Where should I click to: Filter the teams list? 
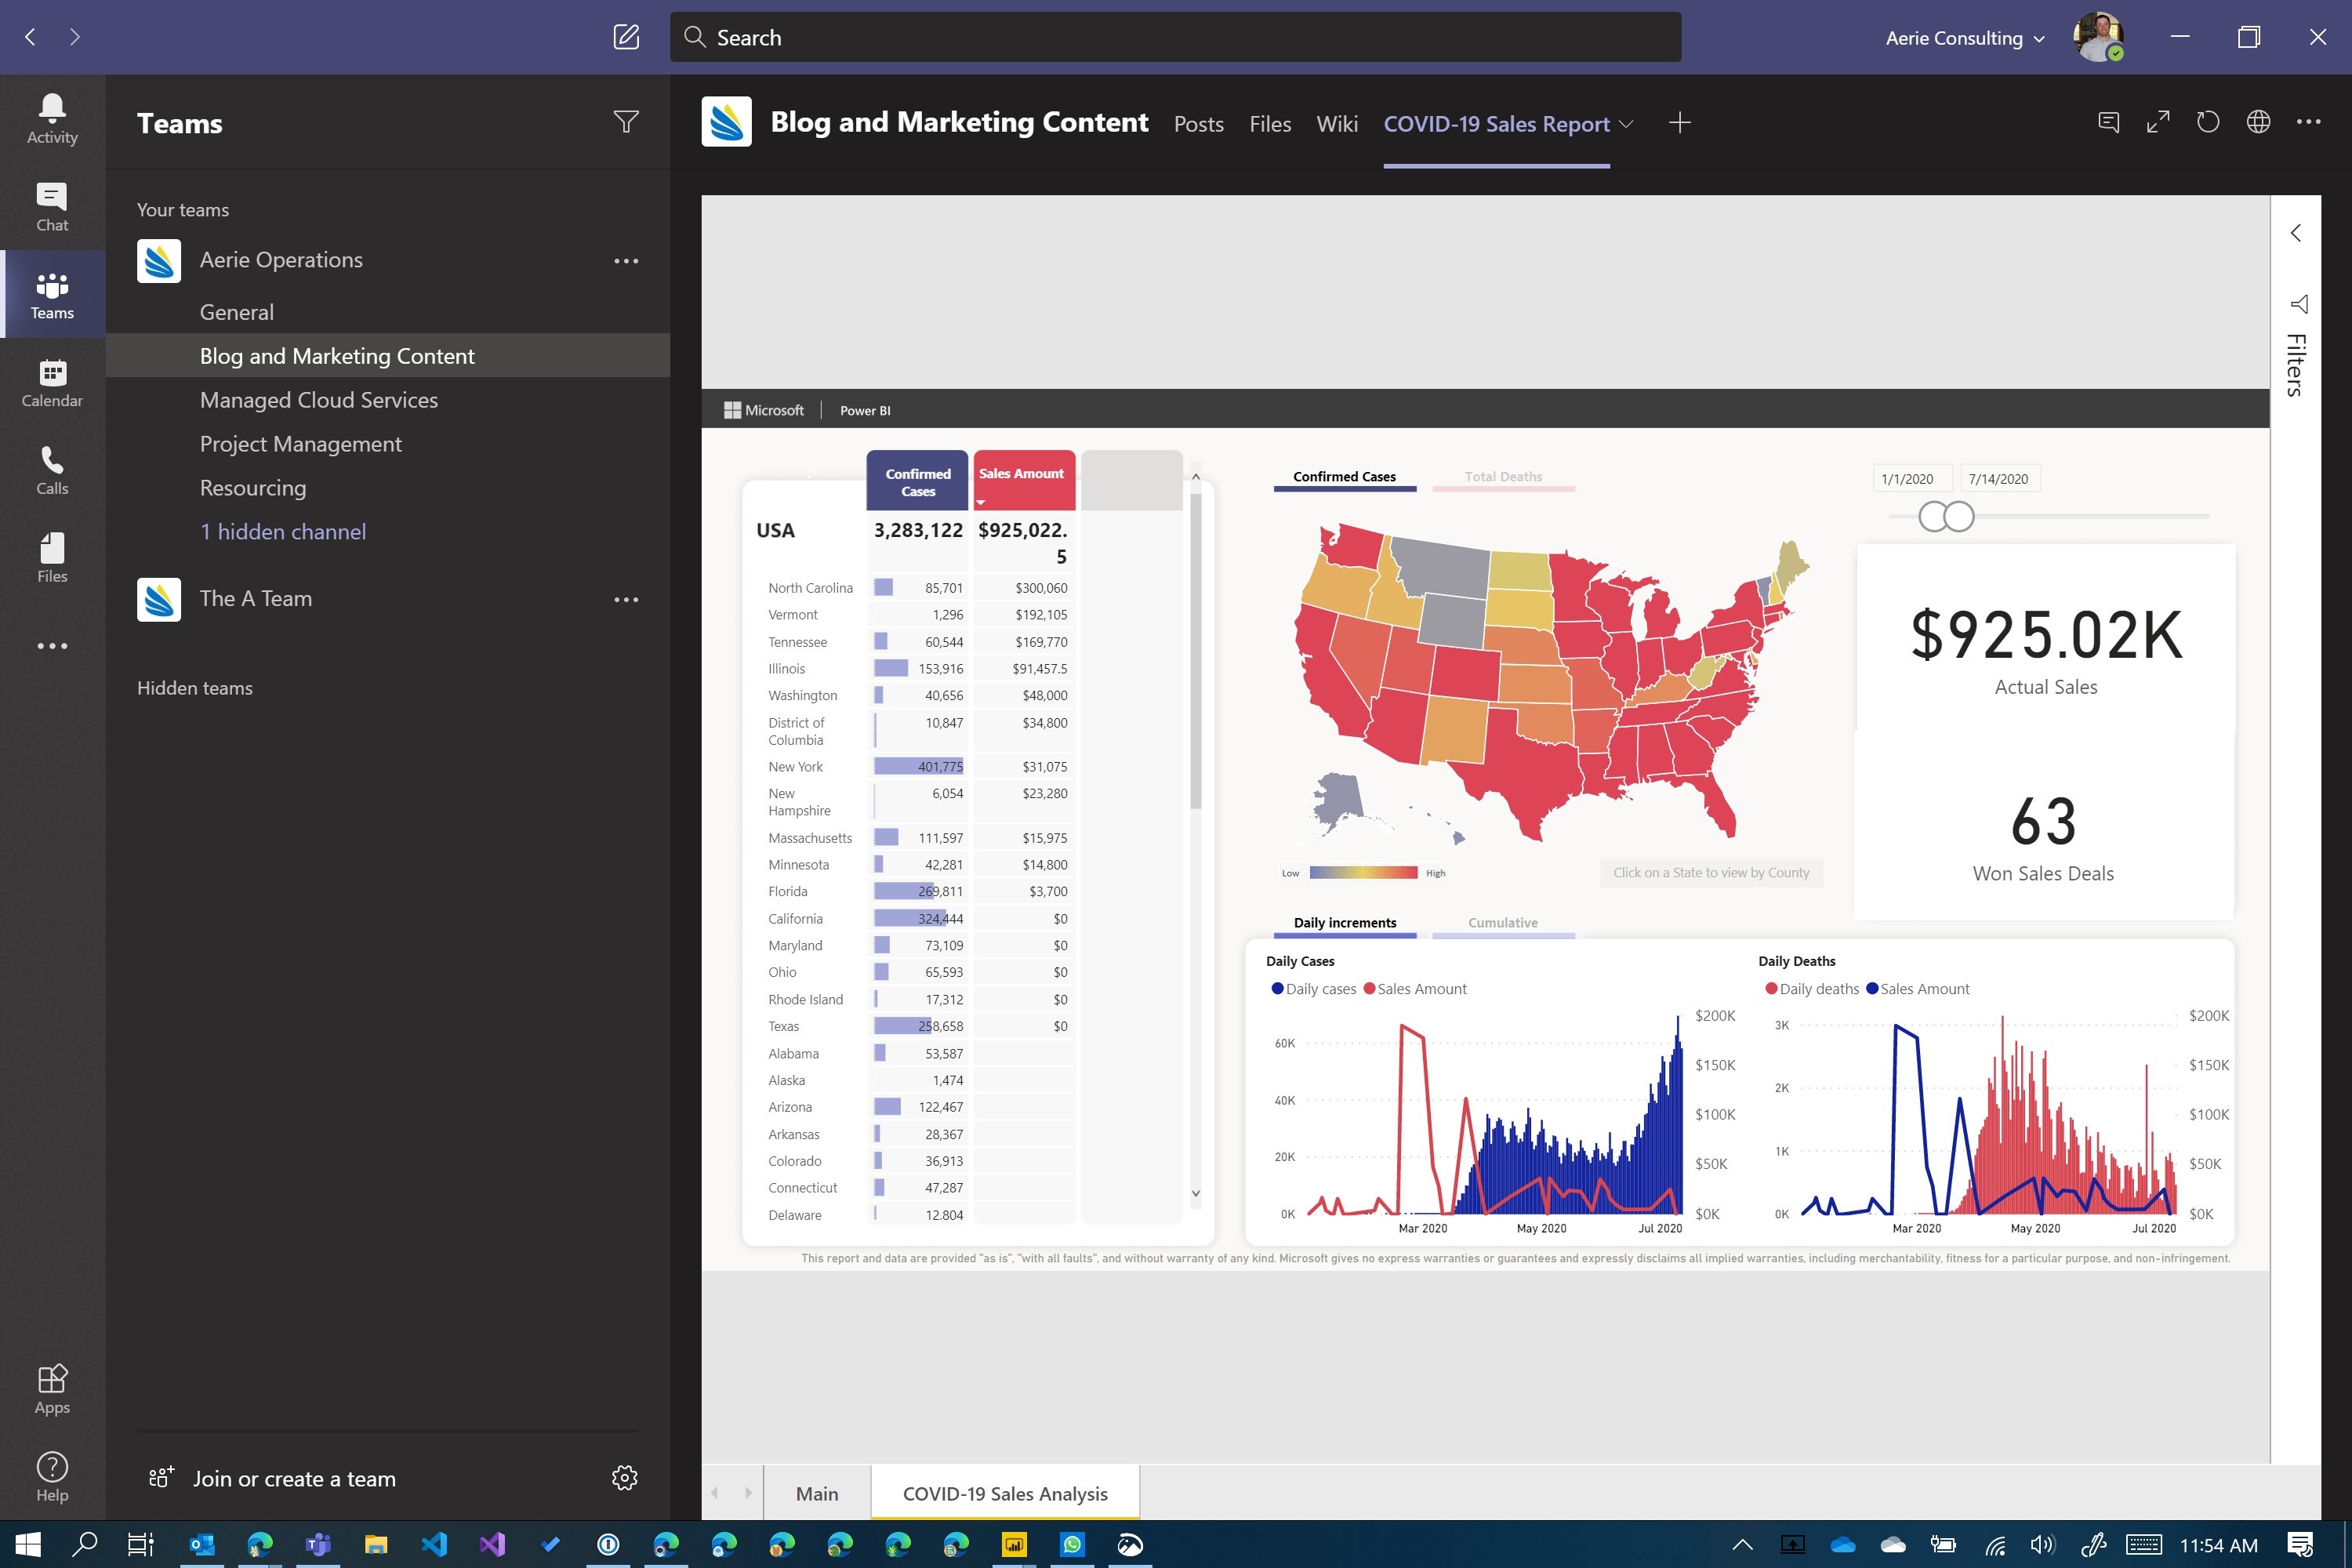tap(626, 122)
